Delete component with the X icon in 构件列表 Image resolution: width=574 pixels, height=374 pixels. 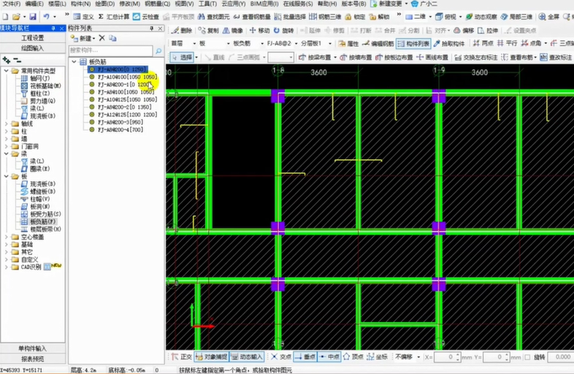102,38
